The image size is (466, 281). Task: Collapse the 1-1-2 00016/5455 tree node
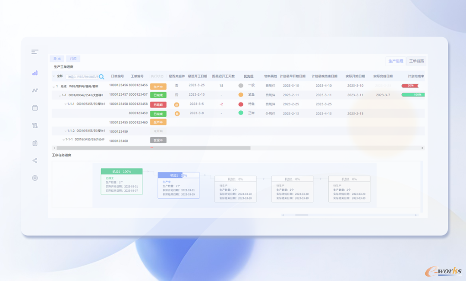pos(66,131)
